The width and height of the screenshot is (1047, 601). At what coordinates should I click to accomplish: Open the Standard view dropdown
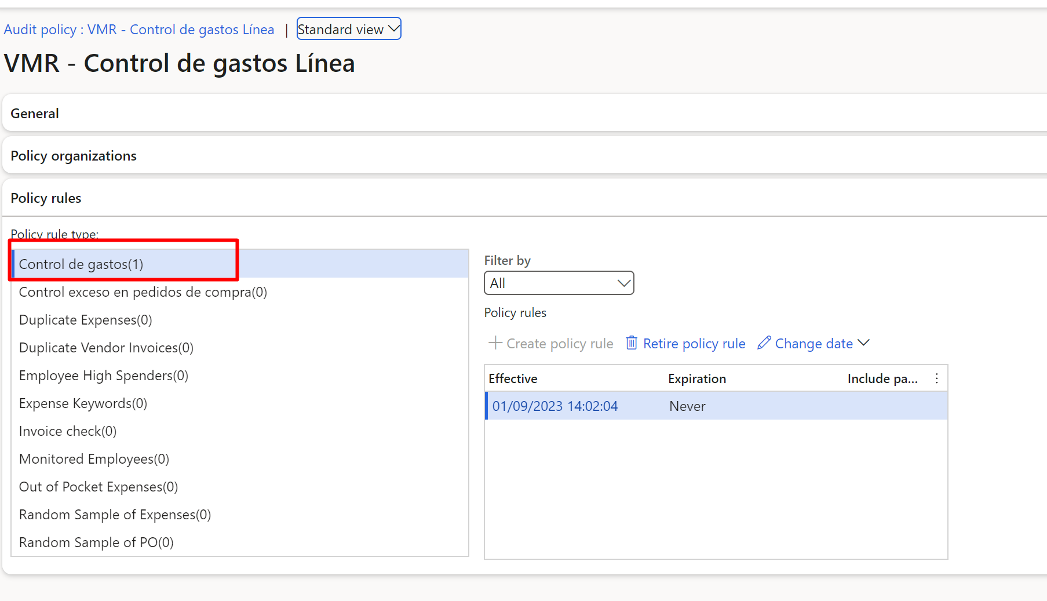349,29
